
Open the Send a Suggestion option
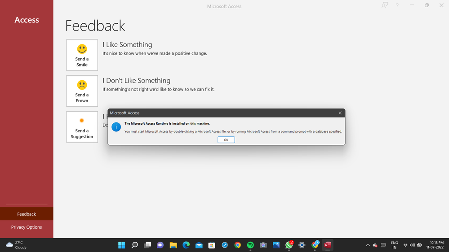click(x=82, y=127)
